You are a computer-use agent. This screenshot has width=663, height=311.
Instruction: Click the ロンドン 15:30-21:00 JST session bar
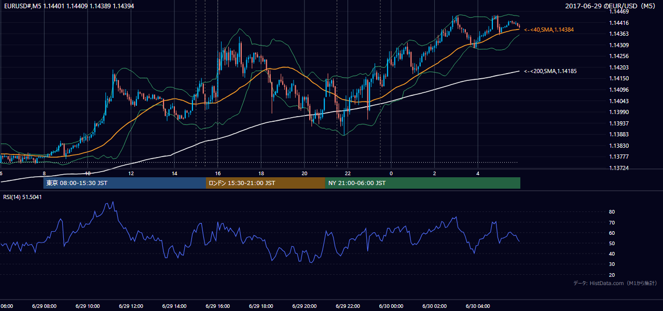[266, 183]
